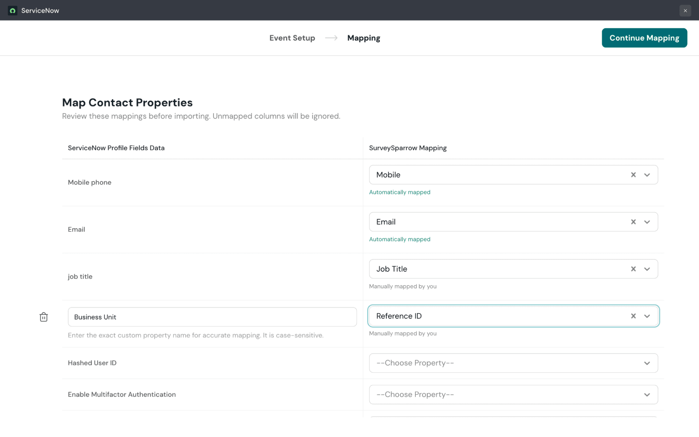Click Automatically mapped note under Mobile
The height and width of the screenshot is (437, 699).
[400, 192]
